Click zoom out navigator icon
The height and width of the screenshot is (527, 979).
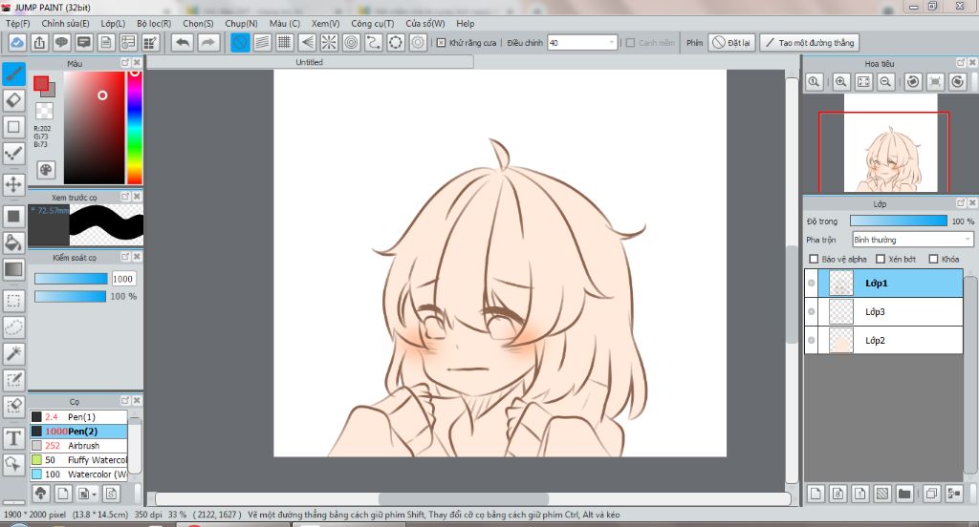tap(885, 82)
